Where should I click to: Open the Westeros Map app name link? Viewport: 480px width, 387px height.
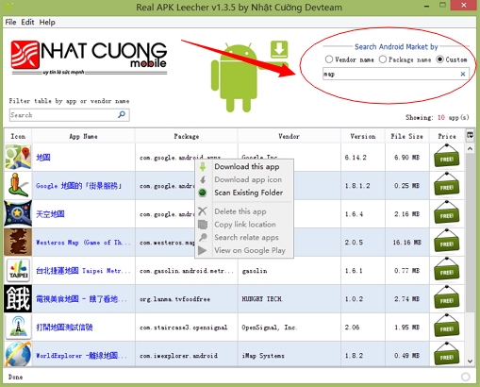pyautogui.click(x=83, y=243)
